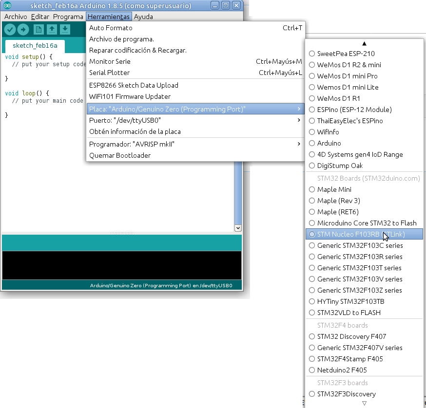Expand the Placa board submenu

(195, 109)
